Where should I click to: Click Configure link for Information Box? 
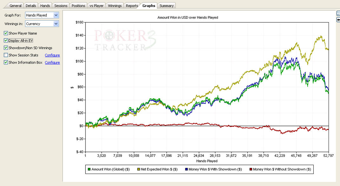52,63
